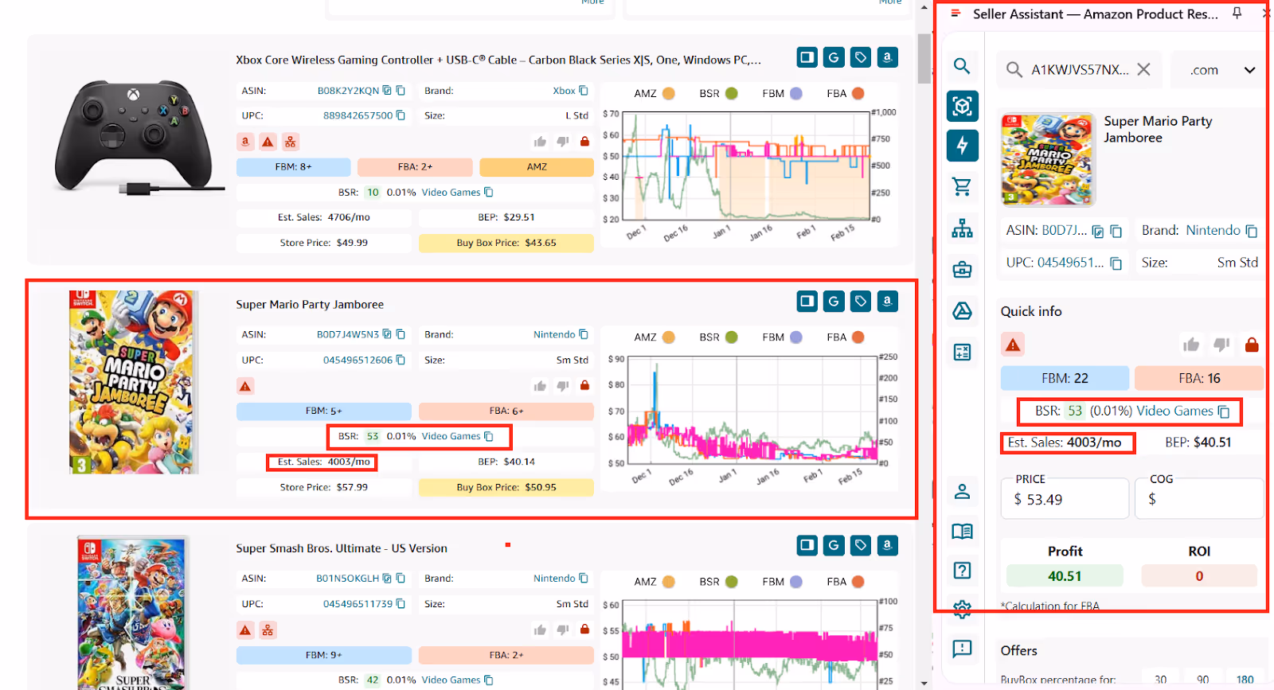Open side panel button for Xbox controller
The image size is (1274, 690).
coord(807,57)
